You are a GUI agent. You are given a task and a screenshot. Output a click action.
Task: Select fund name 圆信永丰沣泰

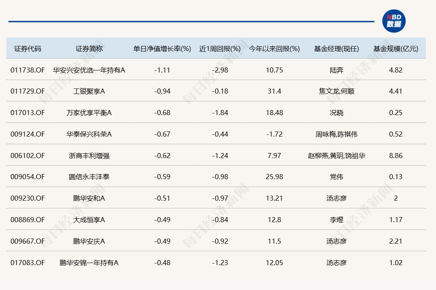coord(89,177)
